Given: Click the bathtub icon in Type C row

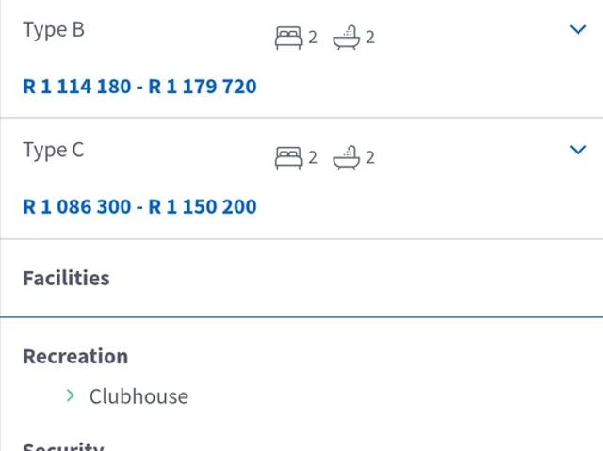Looking at the screenshot, I should pos(347,156).
